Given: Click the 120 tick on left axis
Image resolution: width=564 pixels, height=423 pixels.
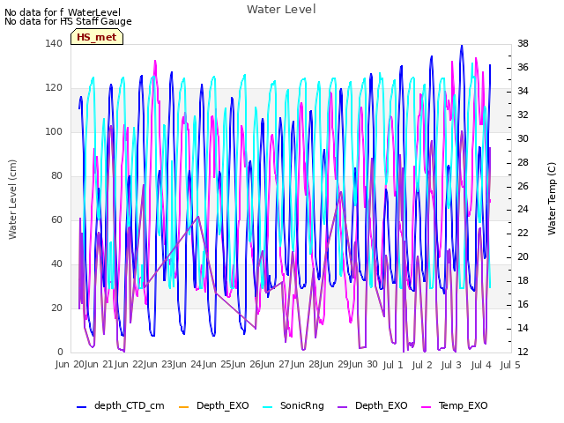Looking at the screenshot, I should click(54, 88).
